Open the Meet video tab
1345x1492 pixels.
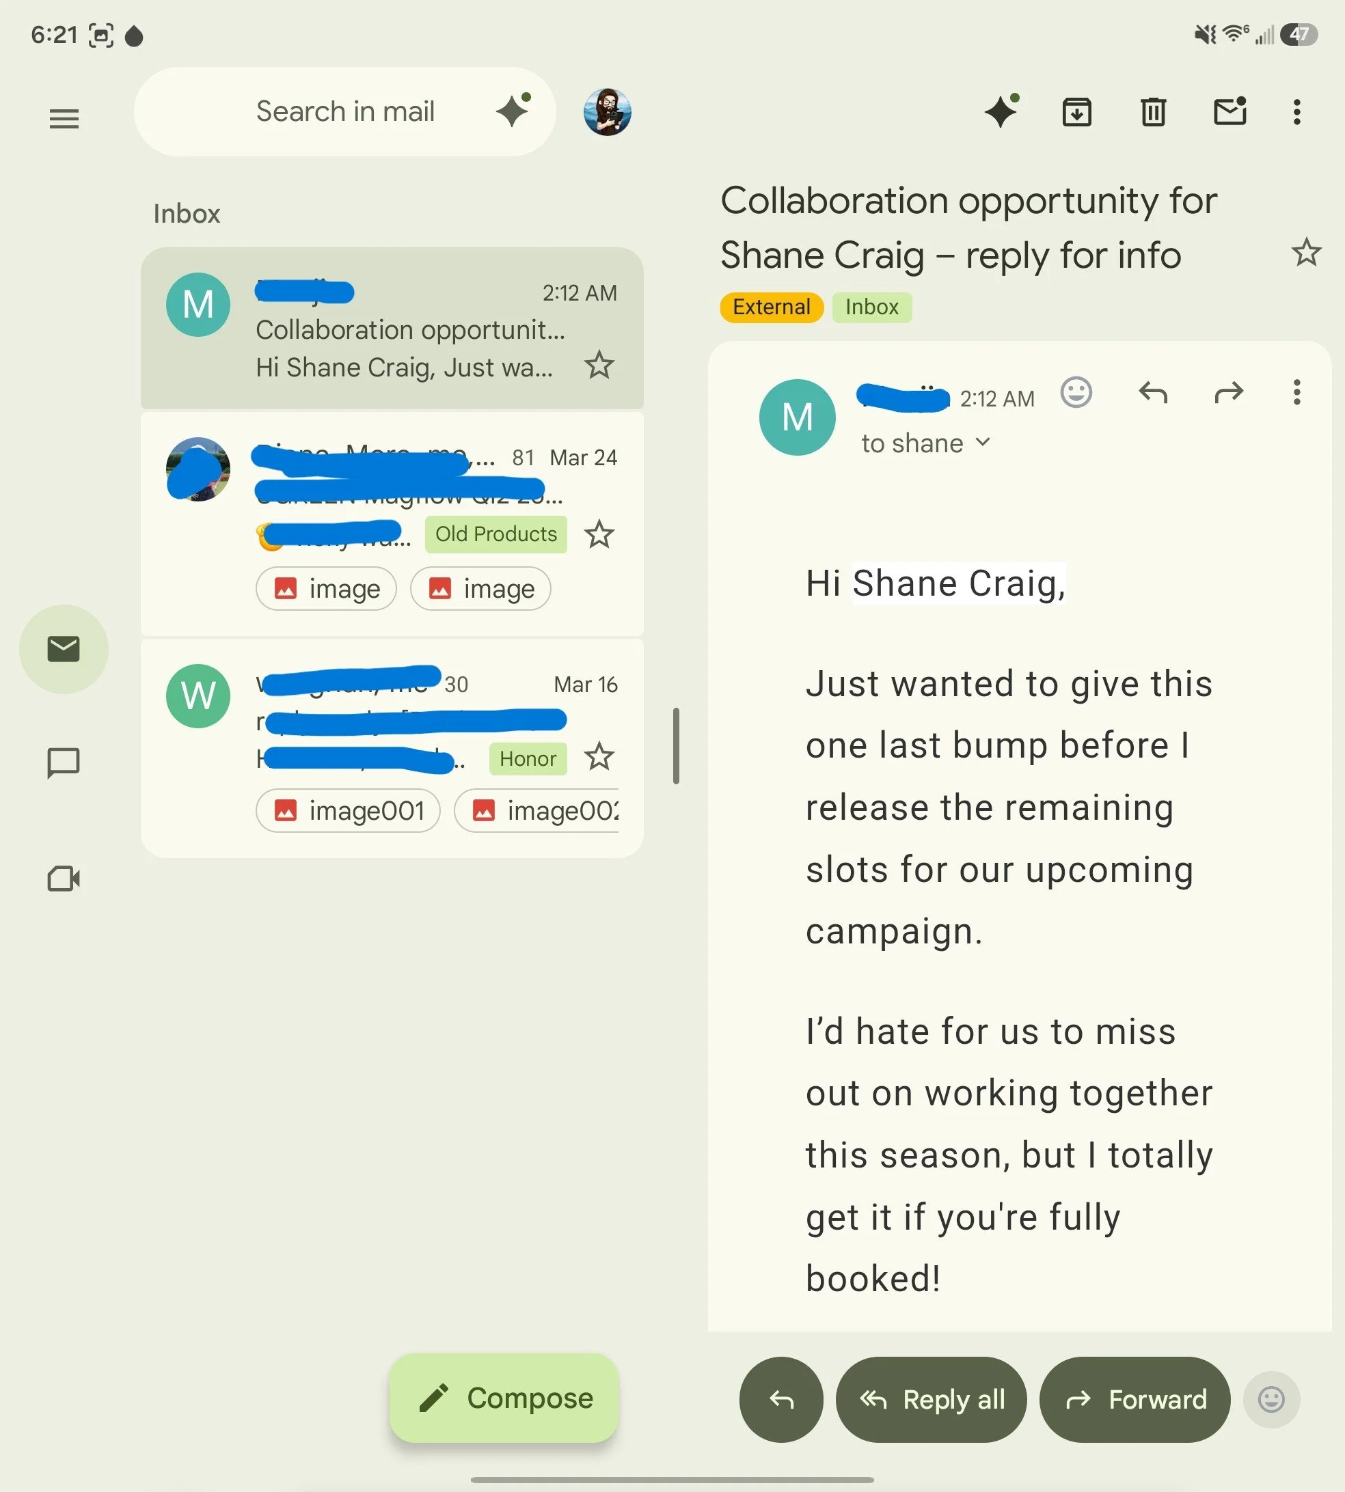pyautogui.click(x=64, y=879)
